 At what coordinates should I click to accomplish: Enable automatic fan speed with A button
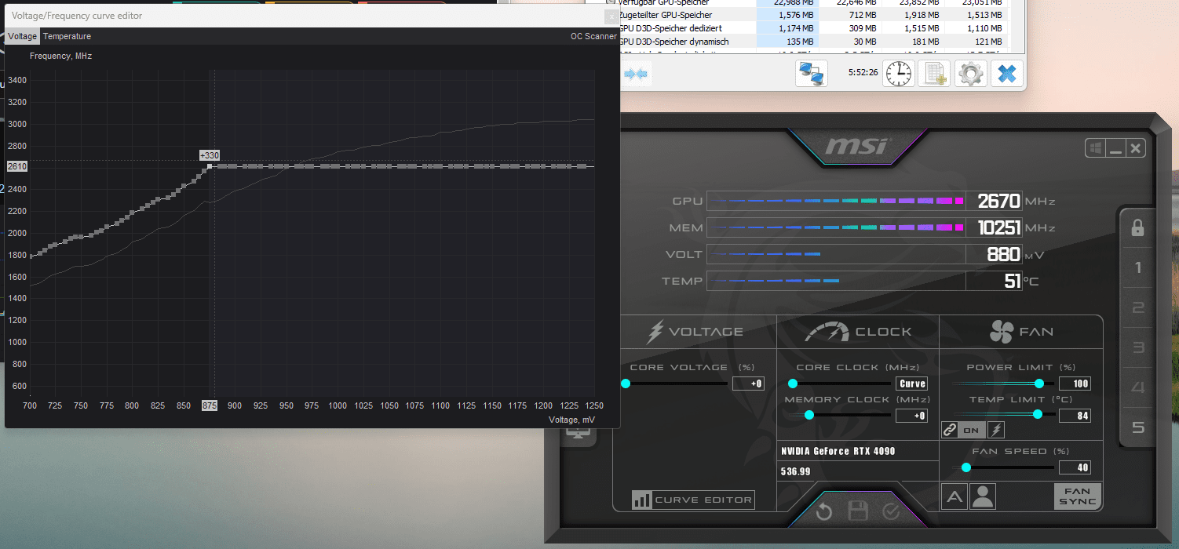pyautogui.click(x=954, y=496)
